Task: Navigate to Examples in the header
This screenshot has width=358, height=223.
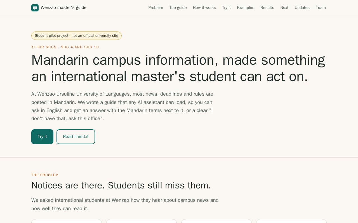Action: (x=246, y=8)
